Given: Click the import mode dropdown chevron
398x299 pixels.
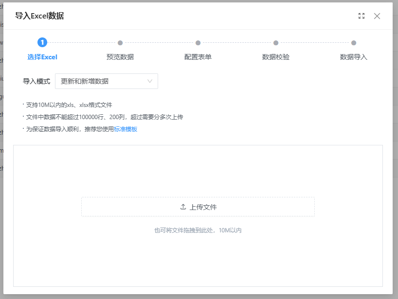Looking at the screenshot, I should click(150, 81).
